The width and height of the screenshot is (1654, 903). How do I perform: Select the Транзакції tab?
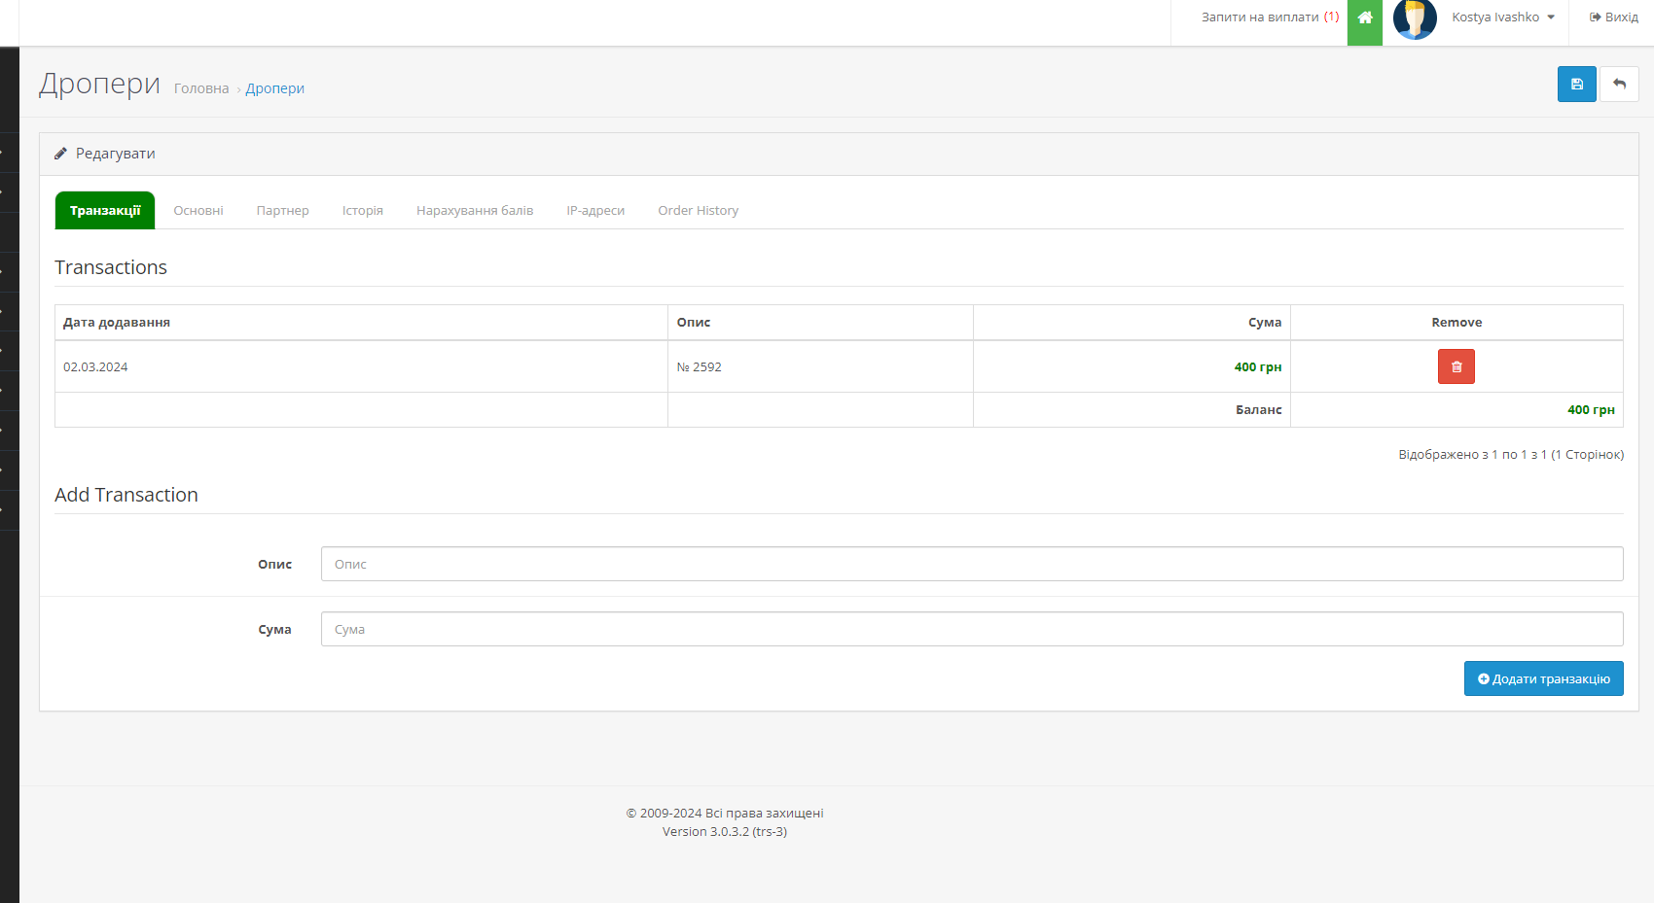(x=105, y=211)
